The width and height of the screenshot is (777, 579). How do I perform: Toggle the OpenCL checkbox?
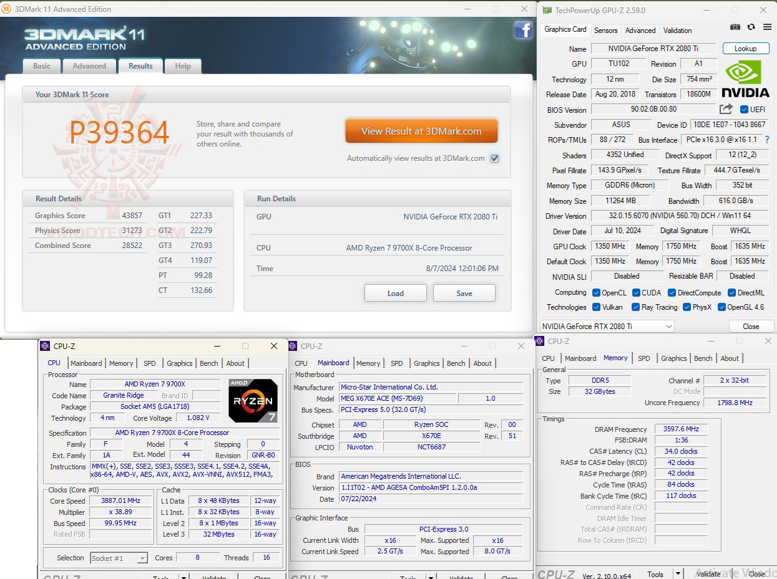pos(597,292)
